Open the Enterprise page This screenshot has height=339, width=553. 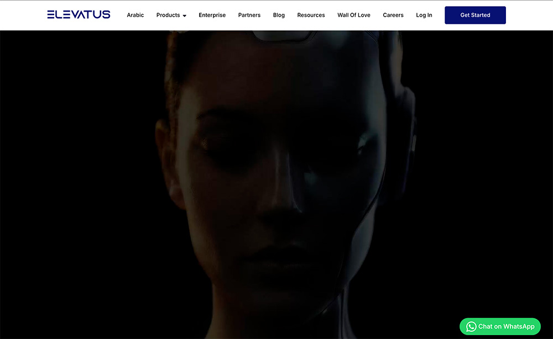tap(212, 15)
